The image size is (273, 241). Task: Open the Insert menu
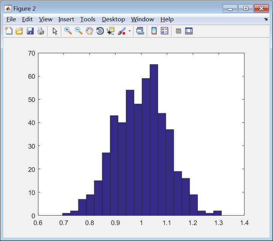[66, 19]
